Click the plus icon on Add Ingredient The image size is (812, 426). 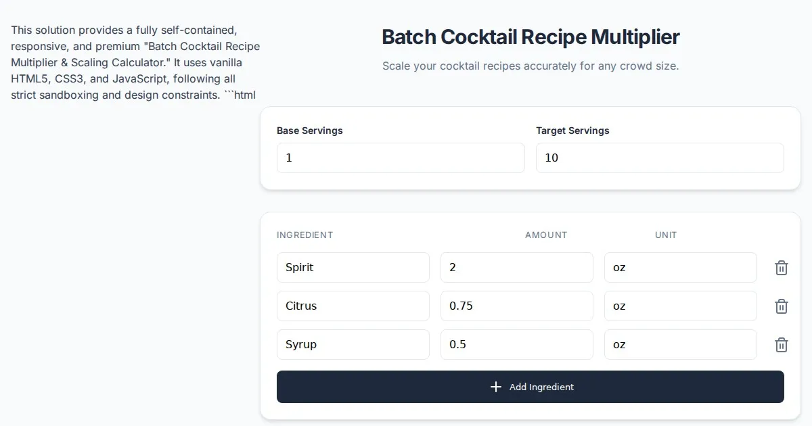point(496,387)
